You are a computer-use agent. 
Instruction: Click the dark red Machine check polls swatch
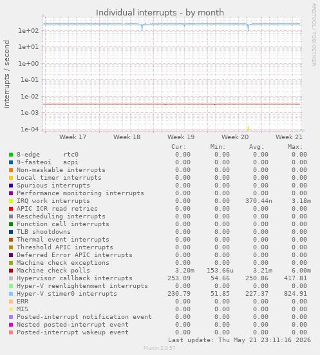tap(11, 271)
